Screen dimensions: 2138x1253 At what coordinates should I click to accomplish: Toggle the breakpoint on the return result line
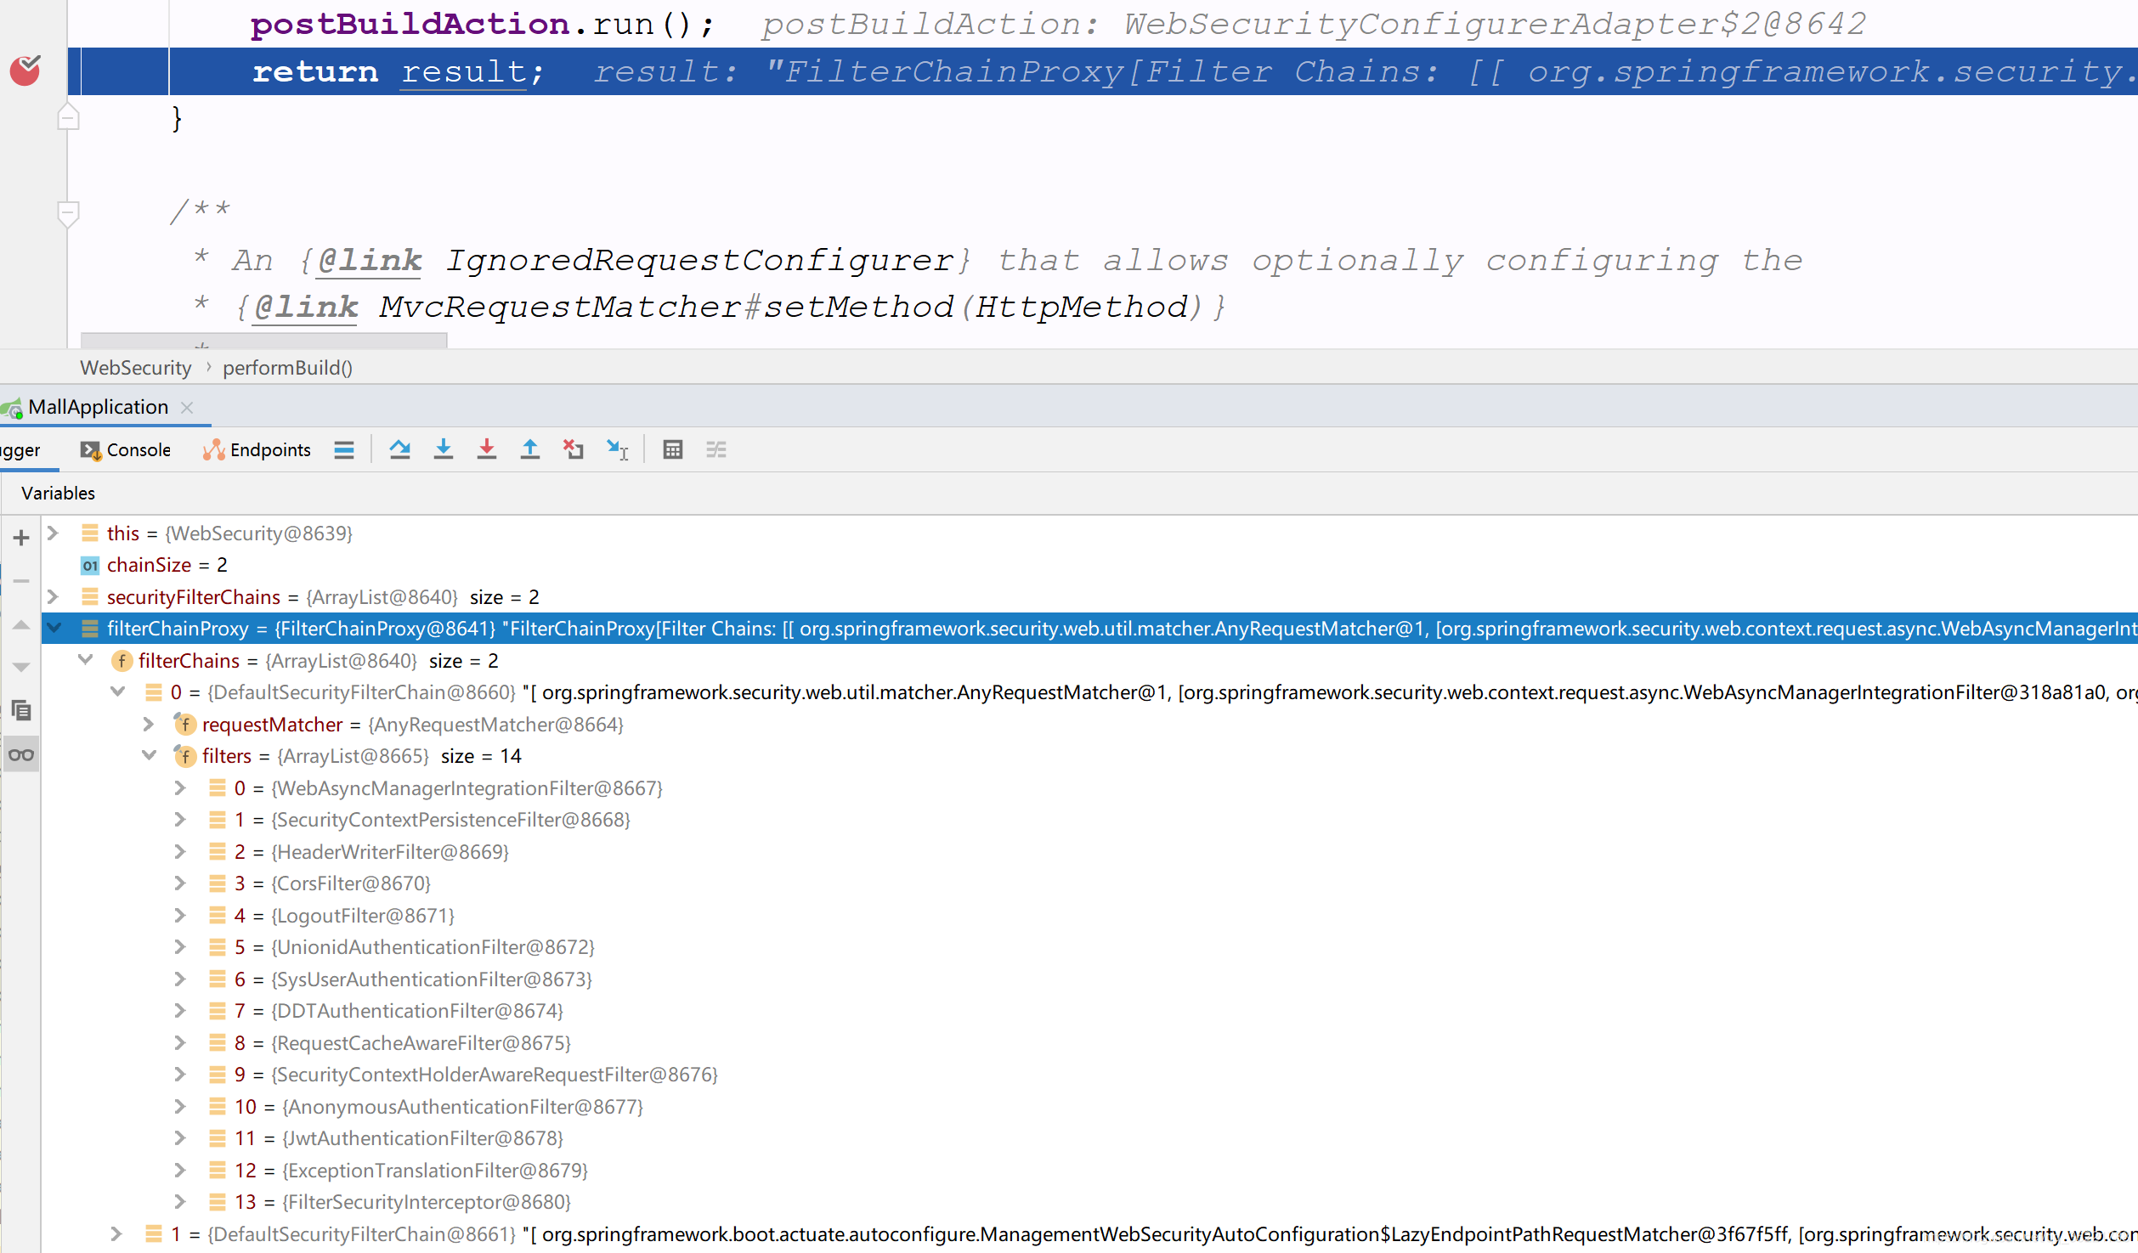click(x=25, y=71)
